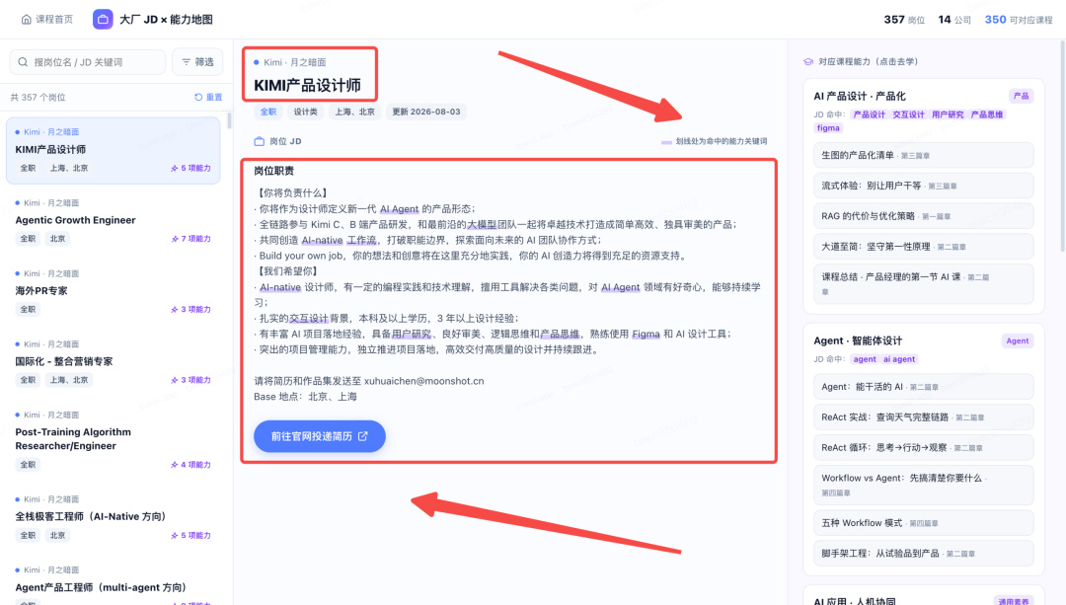The image size is (1066, 605).
Task: Click the 大厂 JD × 能力地图 title
Action: (166, 20)
